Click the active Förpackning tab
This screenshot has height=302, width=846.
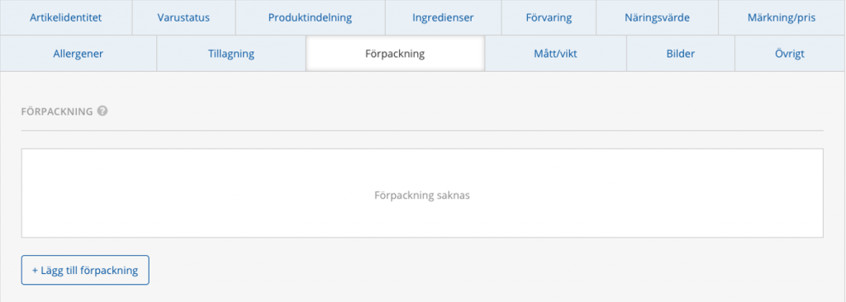pyautogui.click(x=395, y=54)
